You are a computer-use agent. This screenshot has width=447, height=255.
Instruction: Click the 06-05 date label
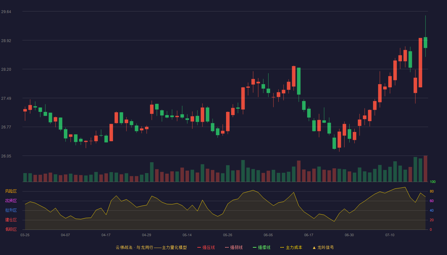268,235
